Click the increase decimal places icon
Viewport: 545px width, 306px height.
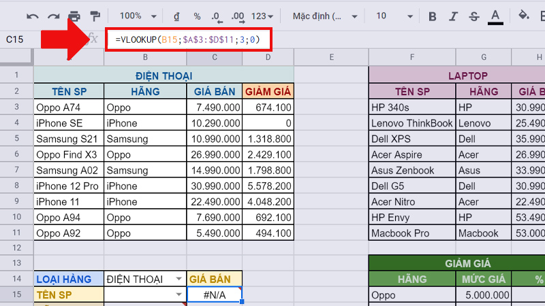point(238,16)
